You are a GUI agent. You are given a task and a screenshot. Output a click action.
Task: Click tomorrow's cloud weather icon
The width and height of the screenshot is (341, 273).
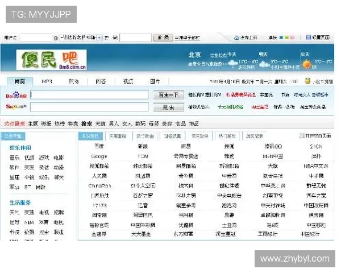pyautogui.click(x=264, y=64)
